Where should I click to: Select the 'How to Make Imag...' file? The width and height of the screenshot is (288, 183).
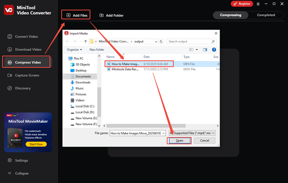pyautogui.click(x=125, y=64)
